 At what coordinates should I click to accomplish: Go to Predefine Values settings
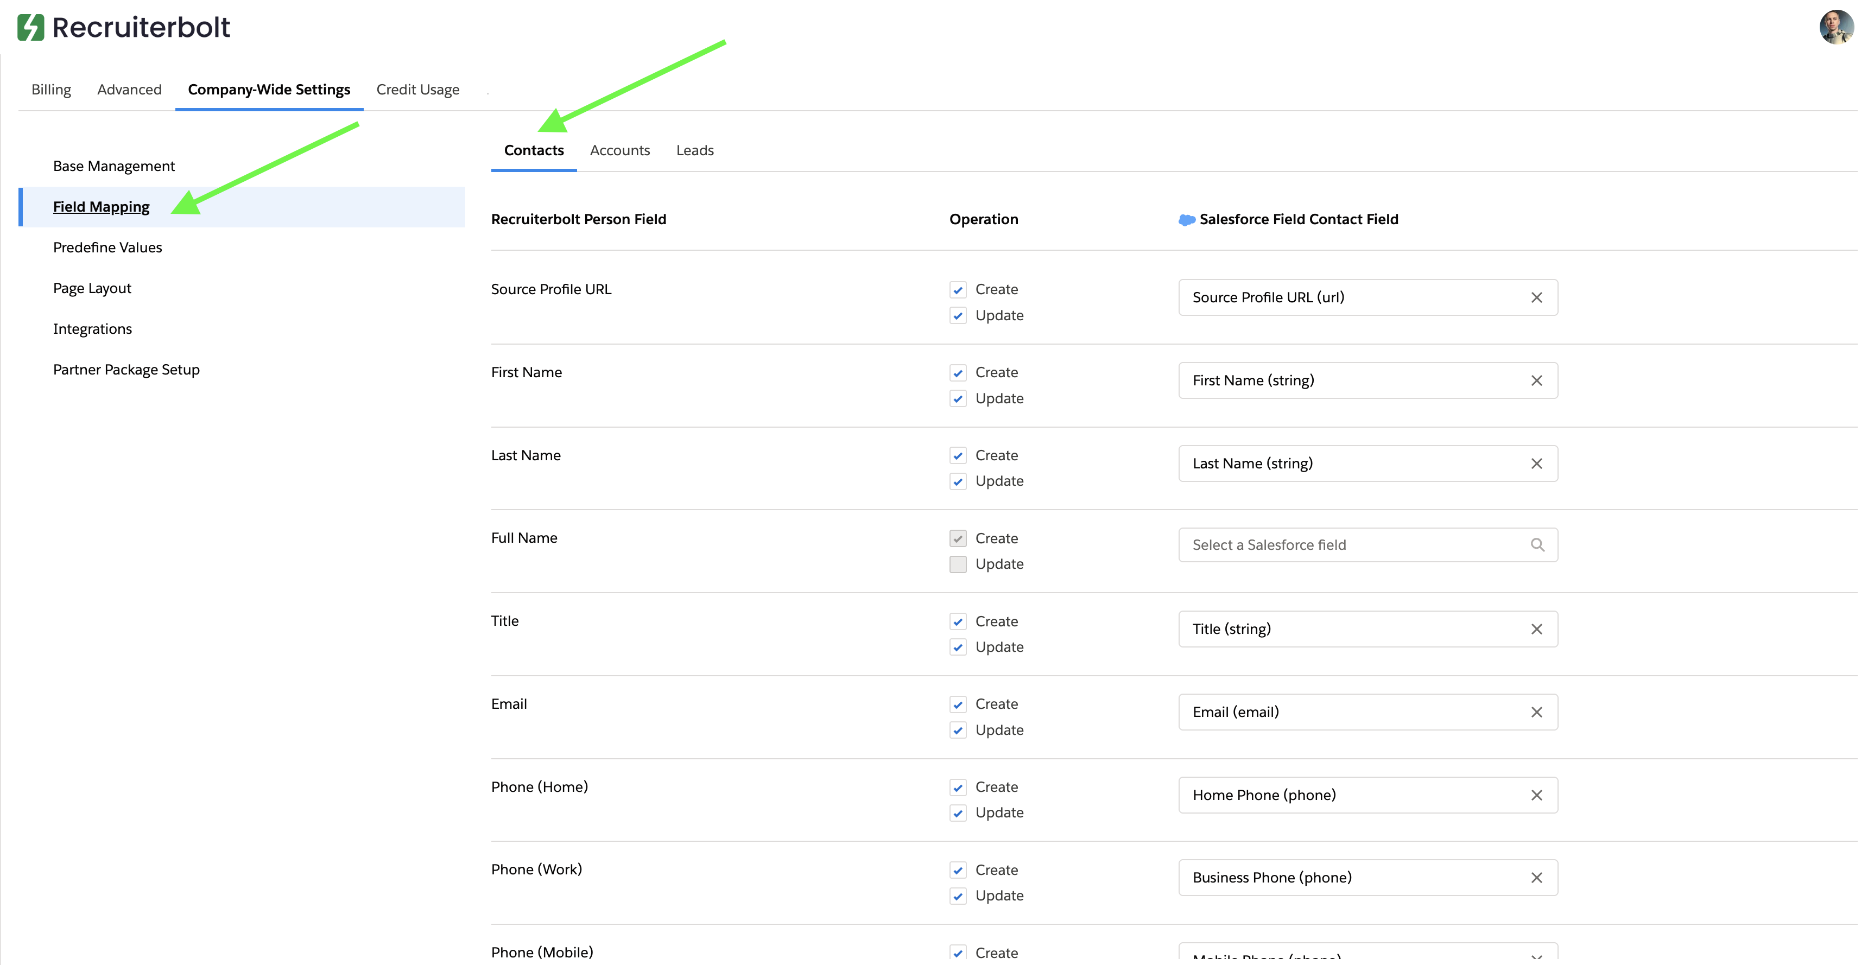(107, 247)
